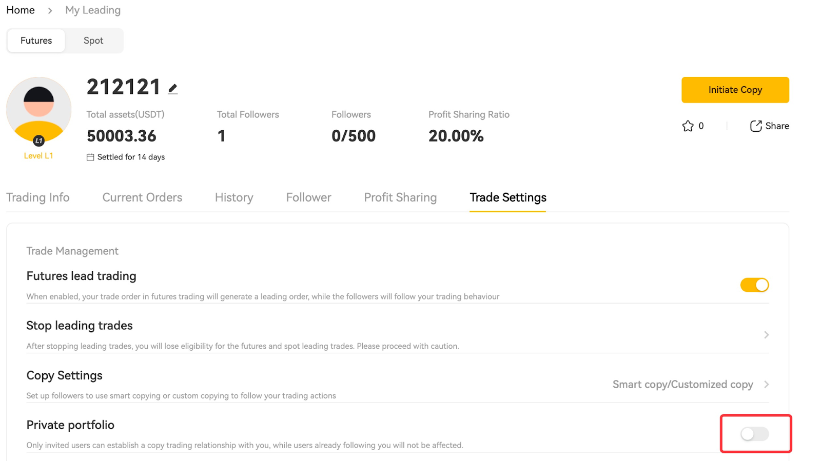
Task: Open Copy Settings via its chevron arrow
Action: click(766, 385)
